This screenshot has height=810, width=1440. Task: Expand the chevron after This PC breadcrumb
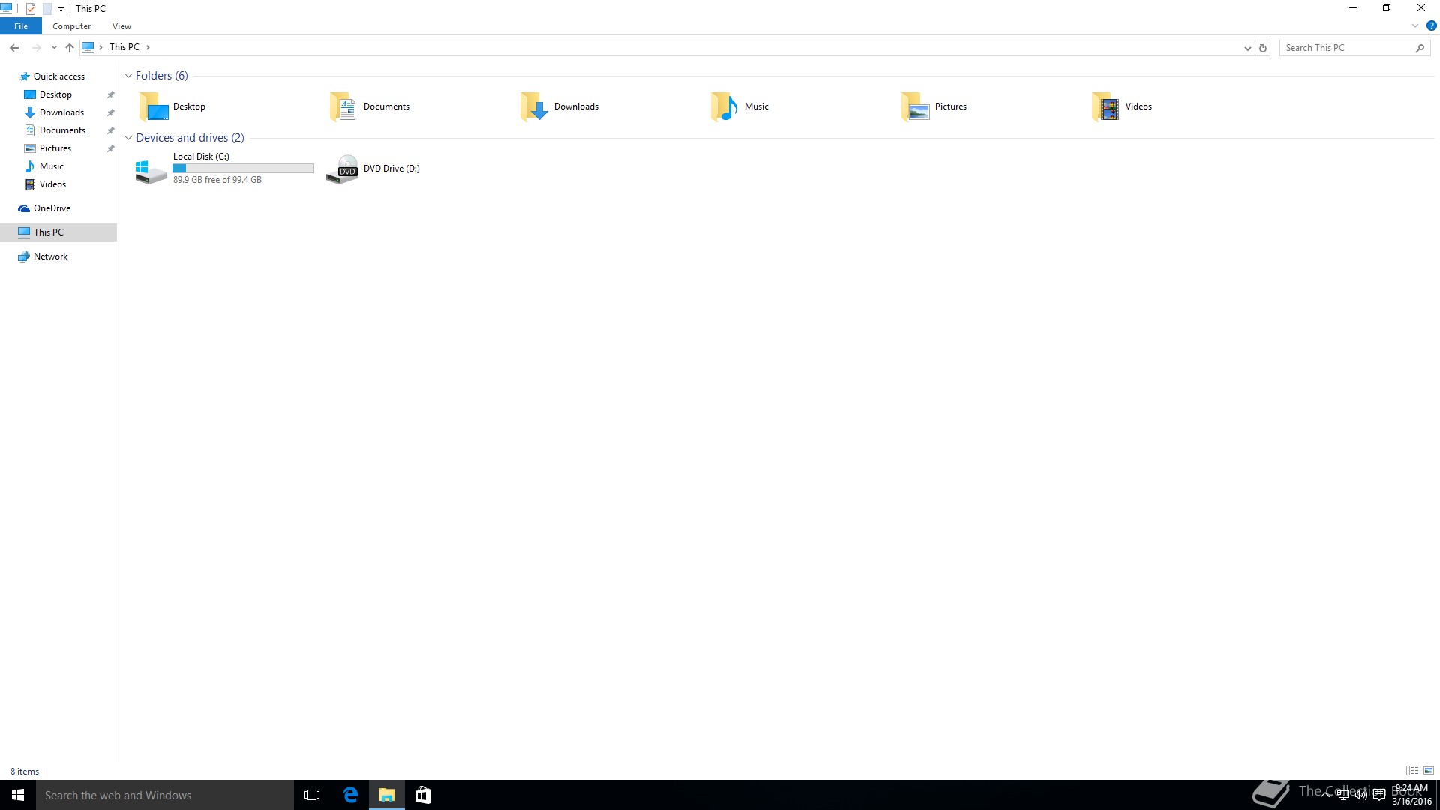click(x=148, y=47)
